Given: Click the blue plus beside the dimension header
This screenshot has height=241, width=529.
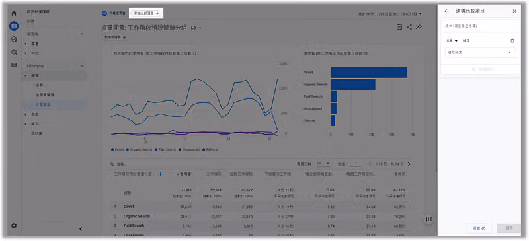Looking at the screenshot, I should tap(161, 174).
